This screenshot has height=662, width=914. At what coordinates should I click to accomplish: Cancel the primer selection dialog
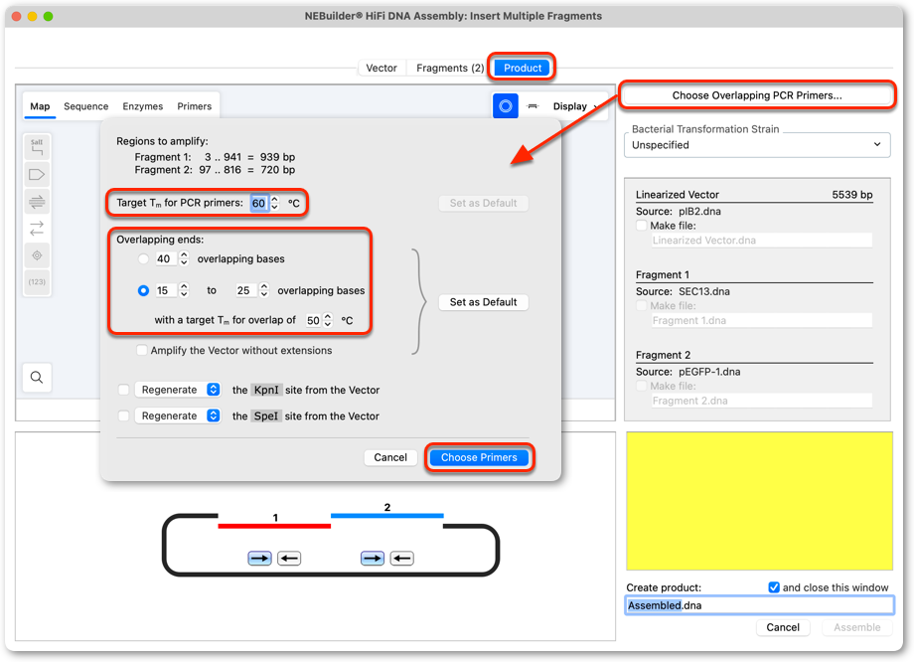(x=390, y=457)
